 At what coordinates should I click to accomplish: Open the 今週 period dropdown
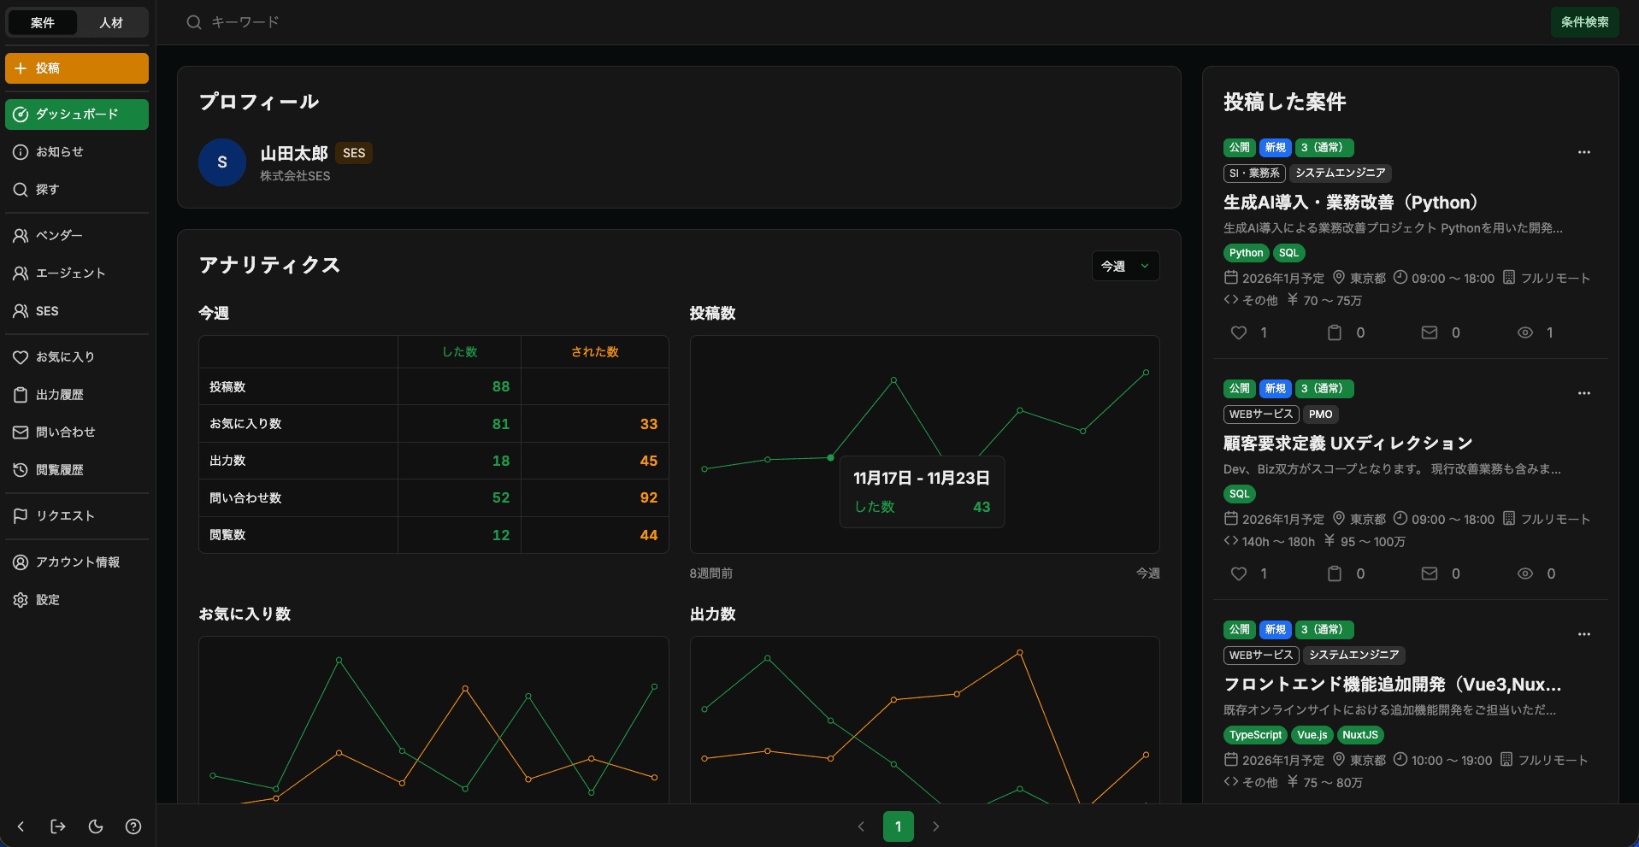pyautogui.click(x=1125, y=266)
